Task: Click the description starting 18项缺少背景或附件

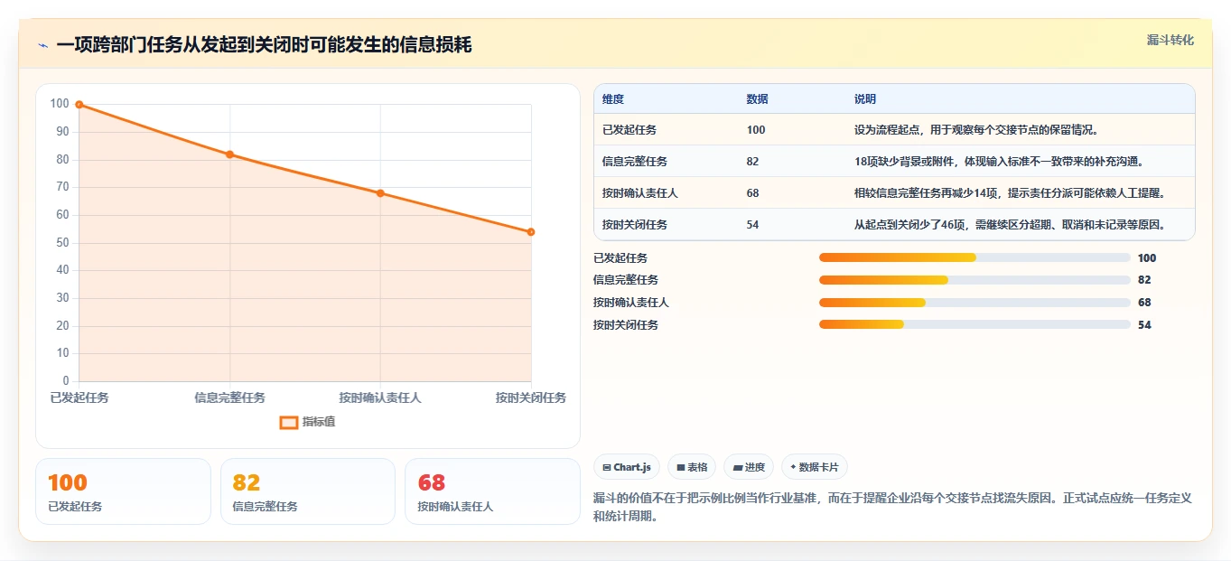Action: click(999, 162)
